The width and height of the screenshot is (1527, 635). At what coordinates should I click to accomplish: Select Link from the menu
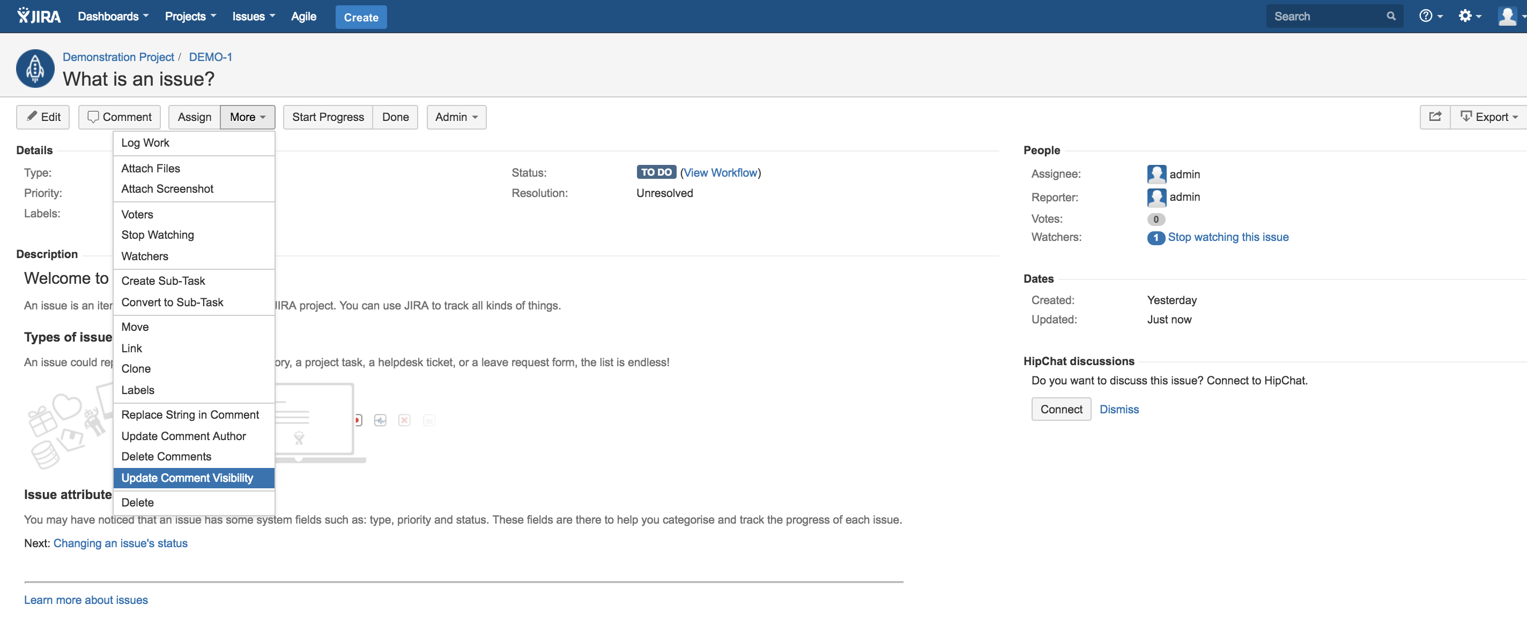click(x=194, y=349)
